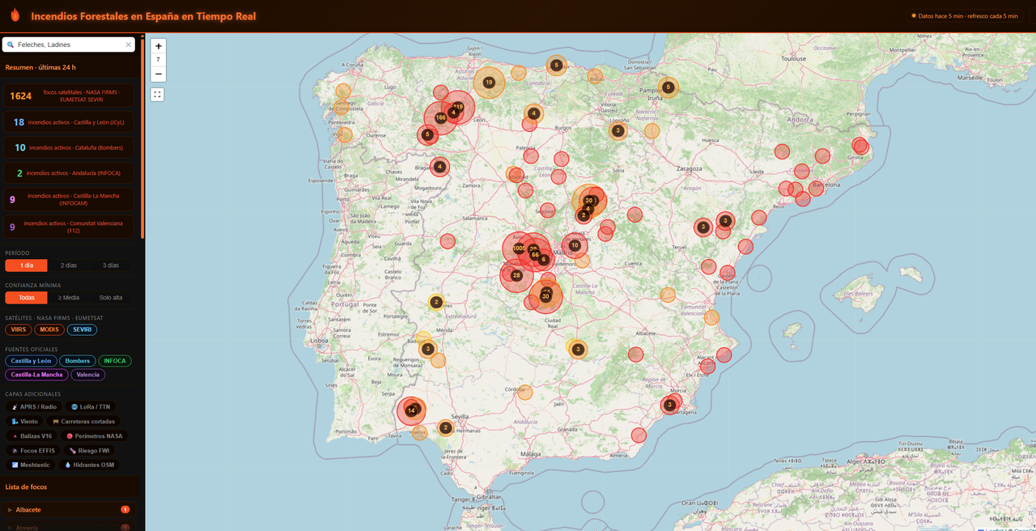Set confidence to Todas

[x=26, y=298]
